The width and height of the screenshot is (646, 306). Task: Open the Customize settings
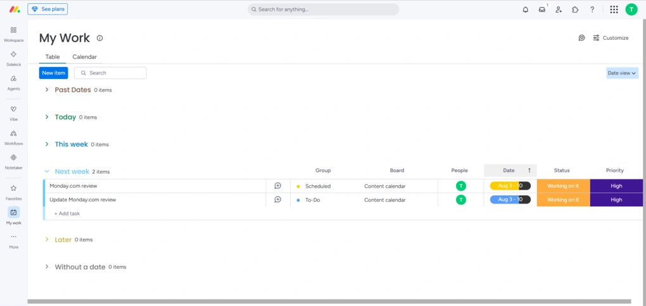(x=611, y=38)
